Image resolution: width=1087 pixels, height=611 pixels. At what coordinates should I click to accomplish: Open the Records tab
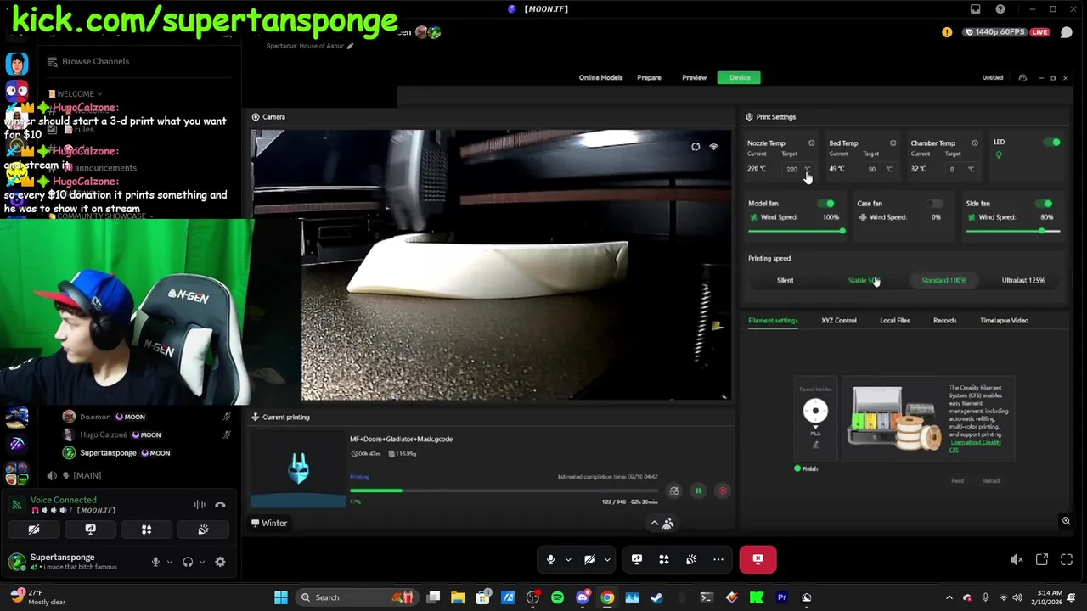click(944, 321)
